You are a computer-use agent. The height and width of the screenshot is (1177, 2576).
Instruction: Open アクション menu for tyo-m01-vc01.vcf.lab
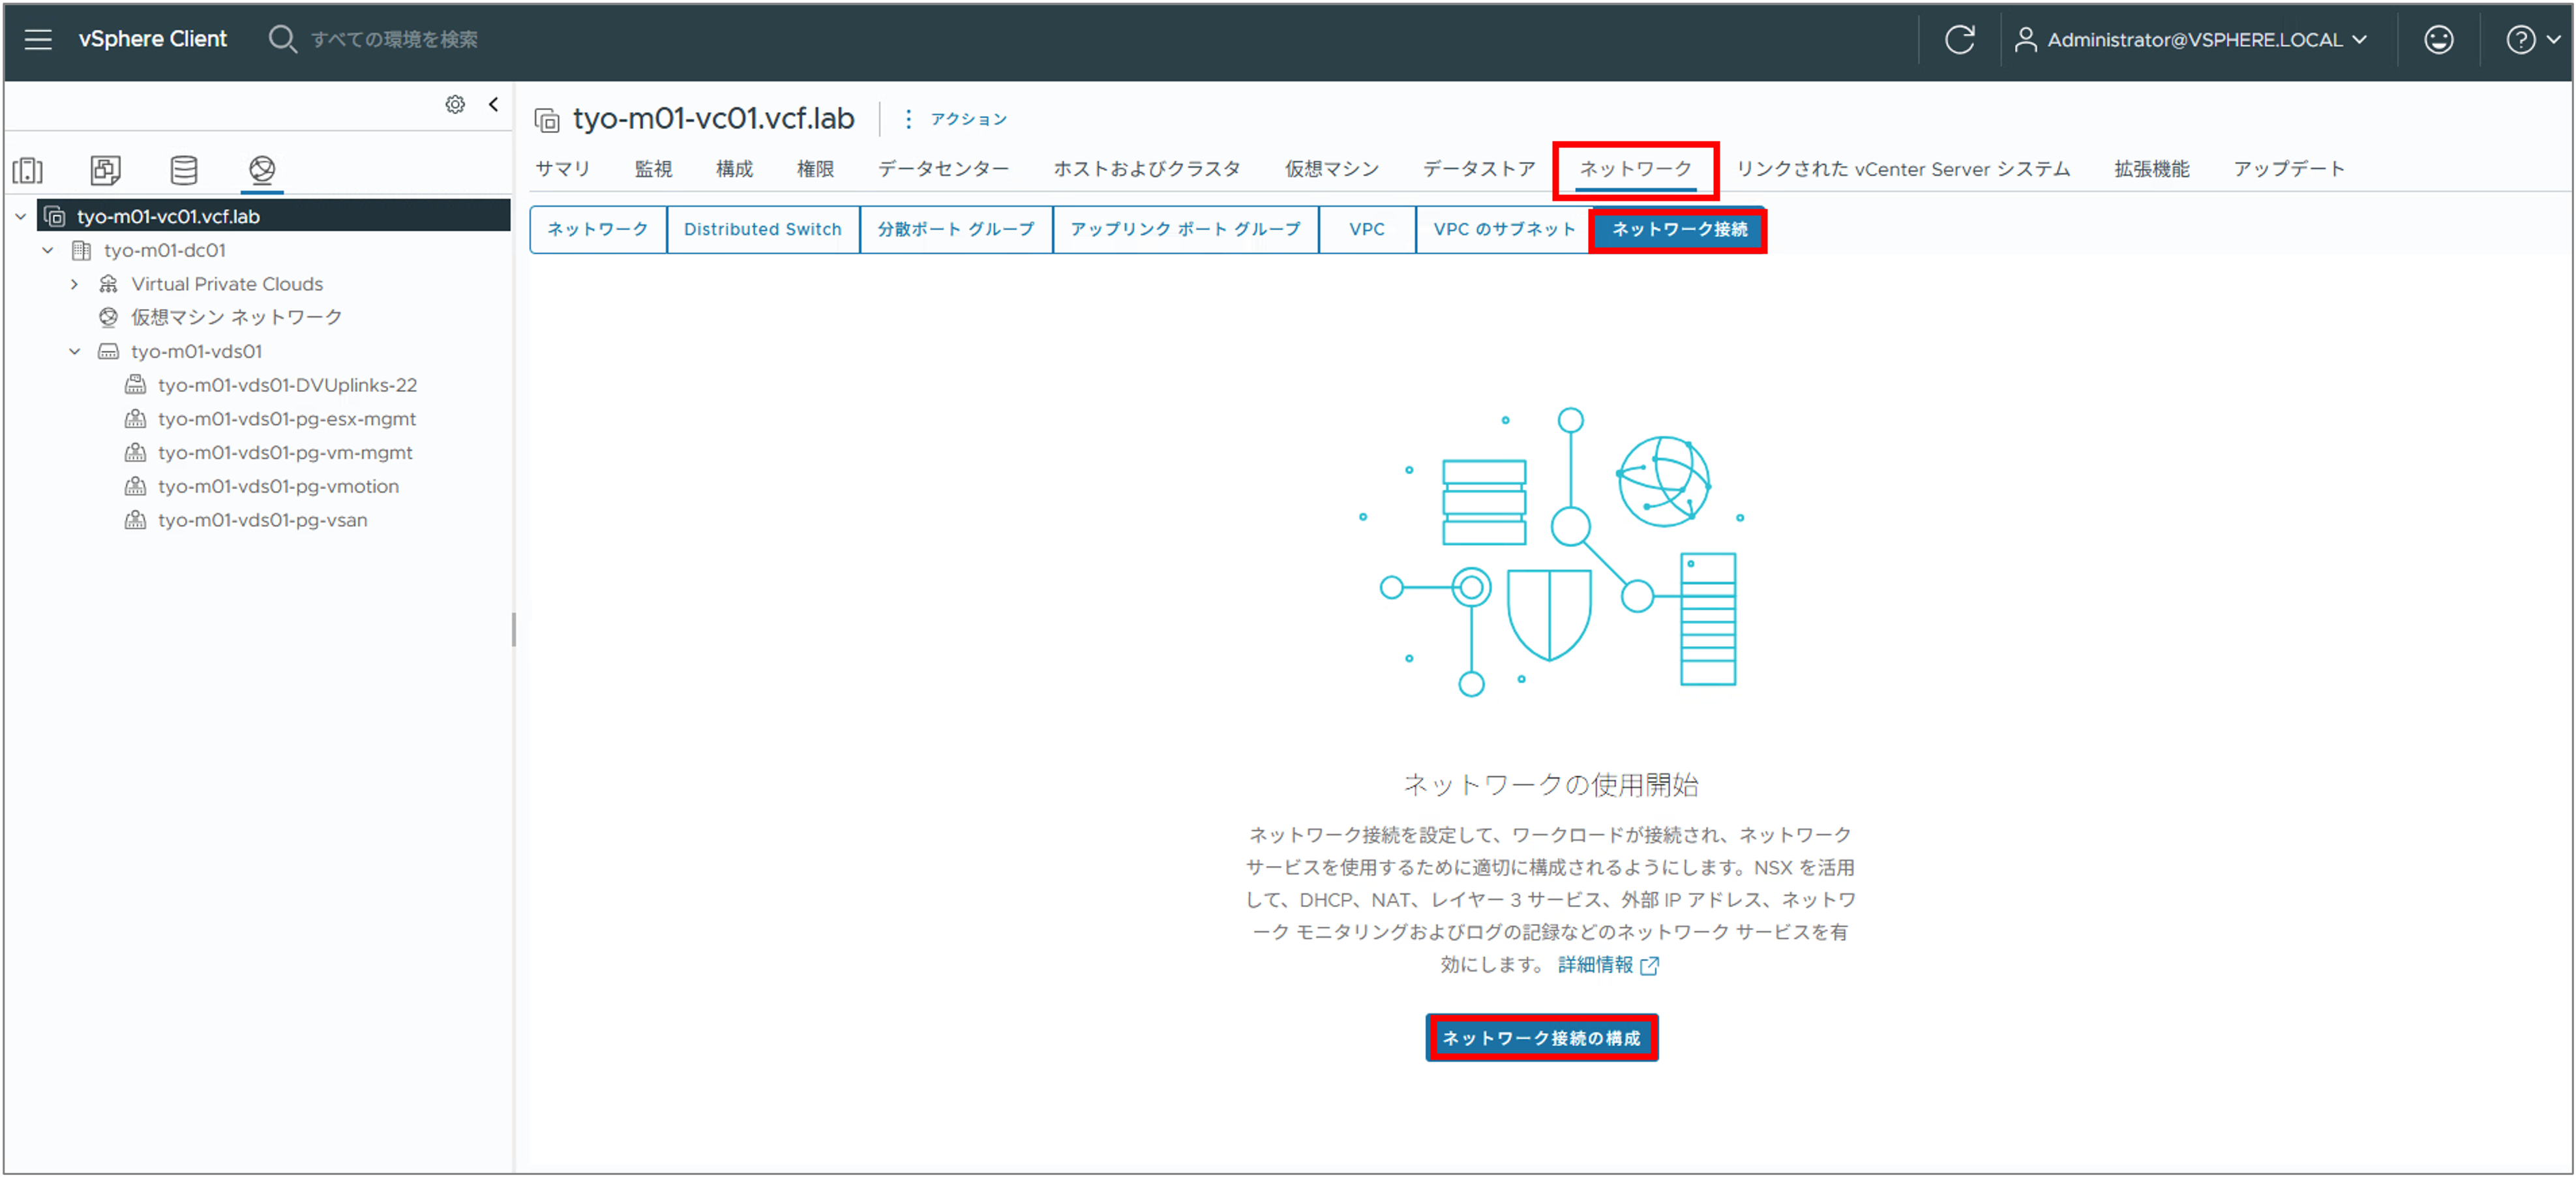(x=966, y=119)
